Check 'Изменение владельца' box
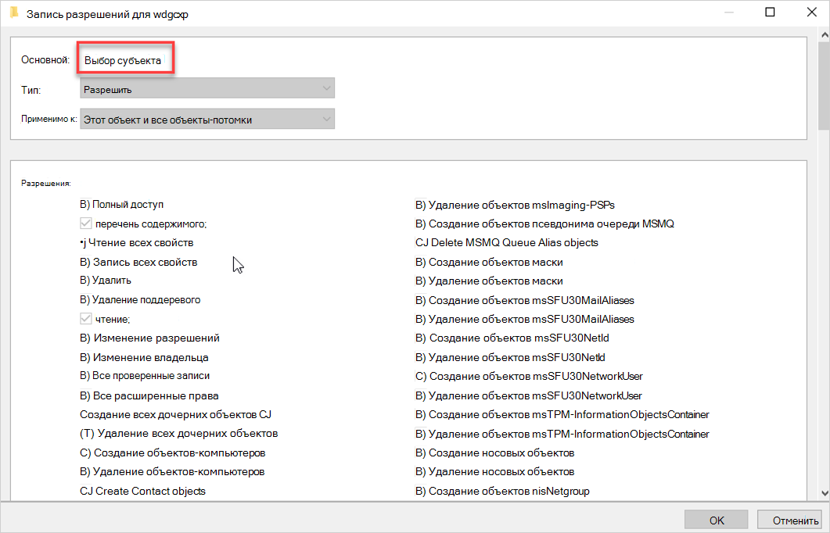 (85, 357)
